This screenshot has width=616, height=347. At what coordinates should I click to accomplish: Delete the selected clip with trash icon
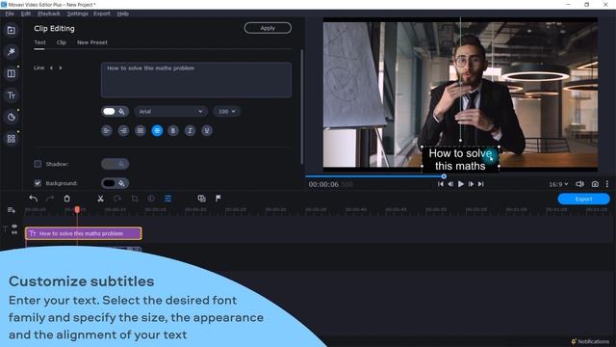pos(66,199)
